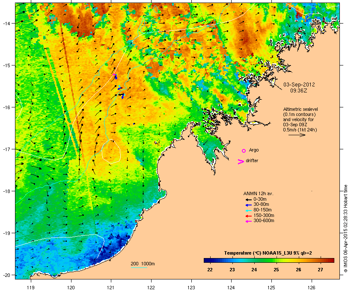Click the IMOS copyright timestamp text

click(x=345, y=229)
